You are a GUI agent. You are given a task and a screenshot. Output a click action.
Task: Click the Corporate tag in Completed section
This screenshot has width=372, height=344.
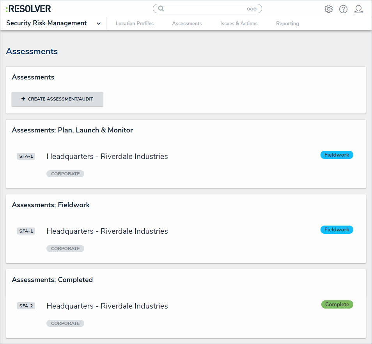[65, 323]
